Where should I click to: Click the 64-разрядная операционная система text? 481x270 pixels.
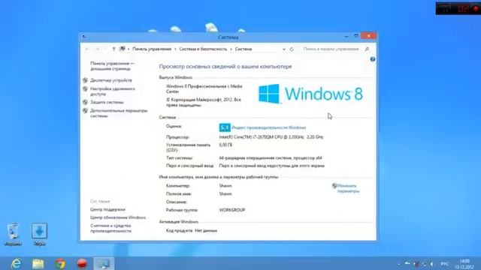pos(271,158)
